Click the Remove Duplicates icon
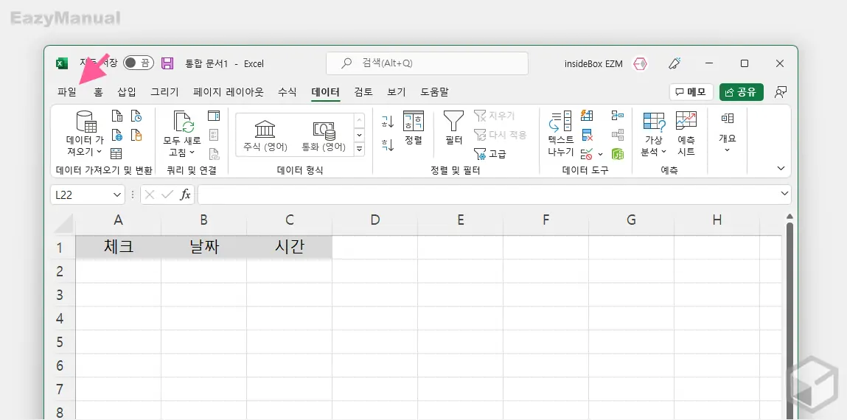This screenshot has height=420, width=847. tap(588, 135)
